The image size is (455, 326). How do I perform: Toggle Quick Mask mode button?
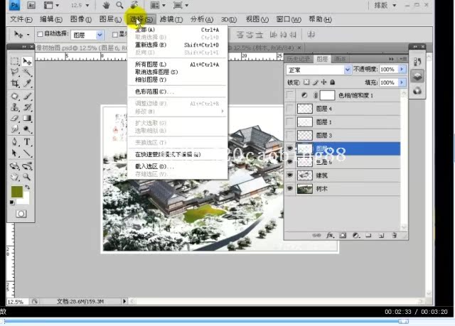point(21,214)
